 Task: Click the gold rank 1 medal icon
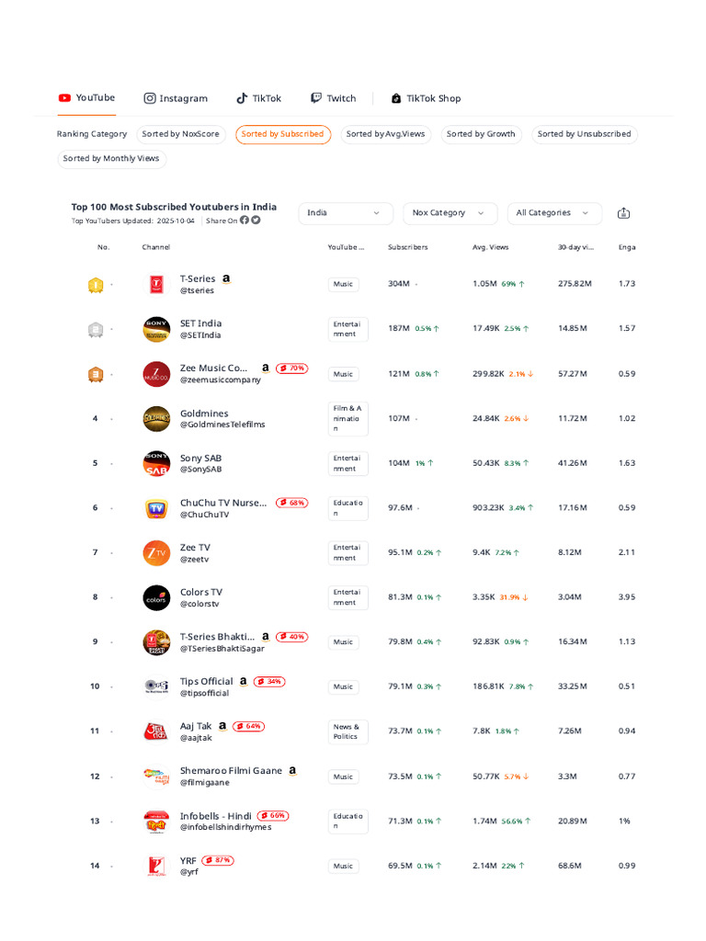click(96, 285)
